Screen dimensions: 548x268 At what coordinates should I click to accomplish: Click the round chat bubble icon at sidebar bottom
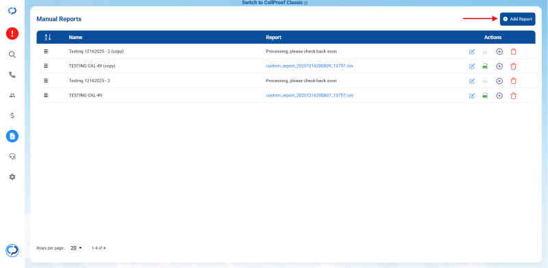12,250
